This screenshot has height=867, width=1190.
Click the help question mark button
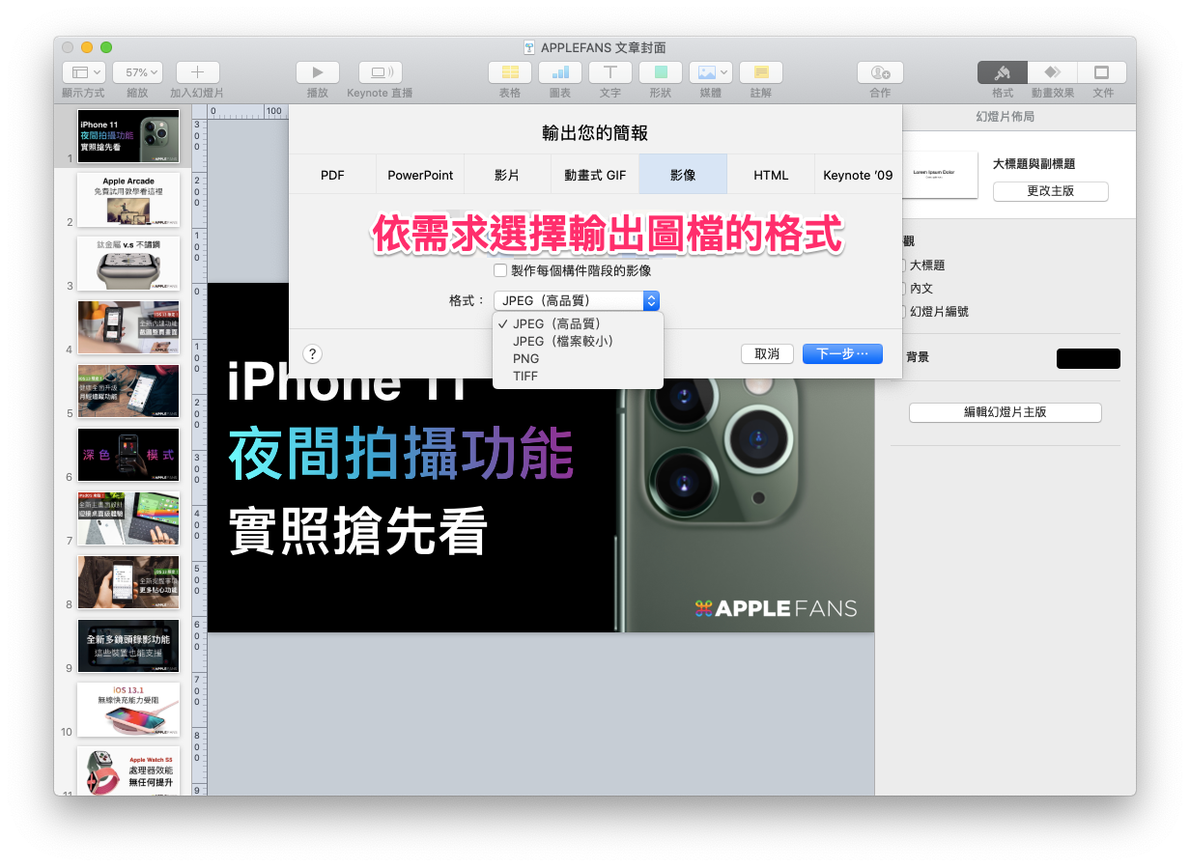pos(313,354)
